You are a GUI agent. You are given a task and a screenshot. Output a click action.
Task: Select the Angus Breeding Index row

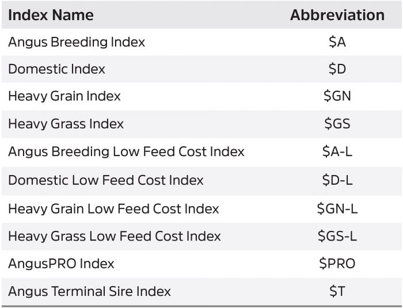point(77,42)
